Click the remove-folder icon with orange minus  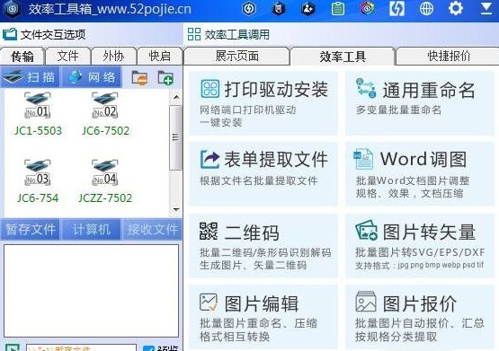pyautogui.click(x=139, y=77)
